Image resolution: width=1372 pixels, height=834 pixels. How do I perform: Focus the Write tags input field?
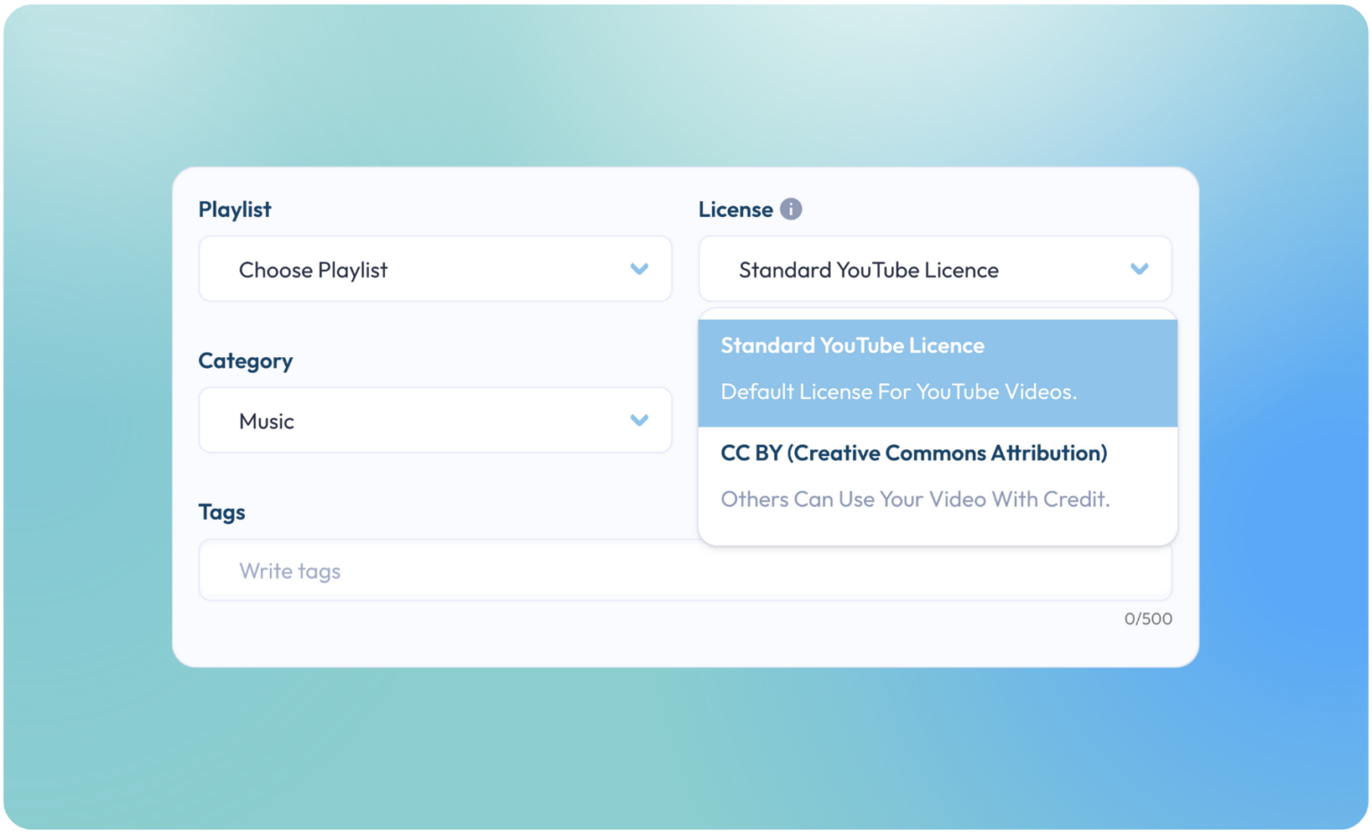685,570
